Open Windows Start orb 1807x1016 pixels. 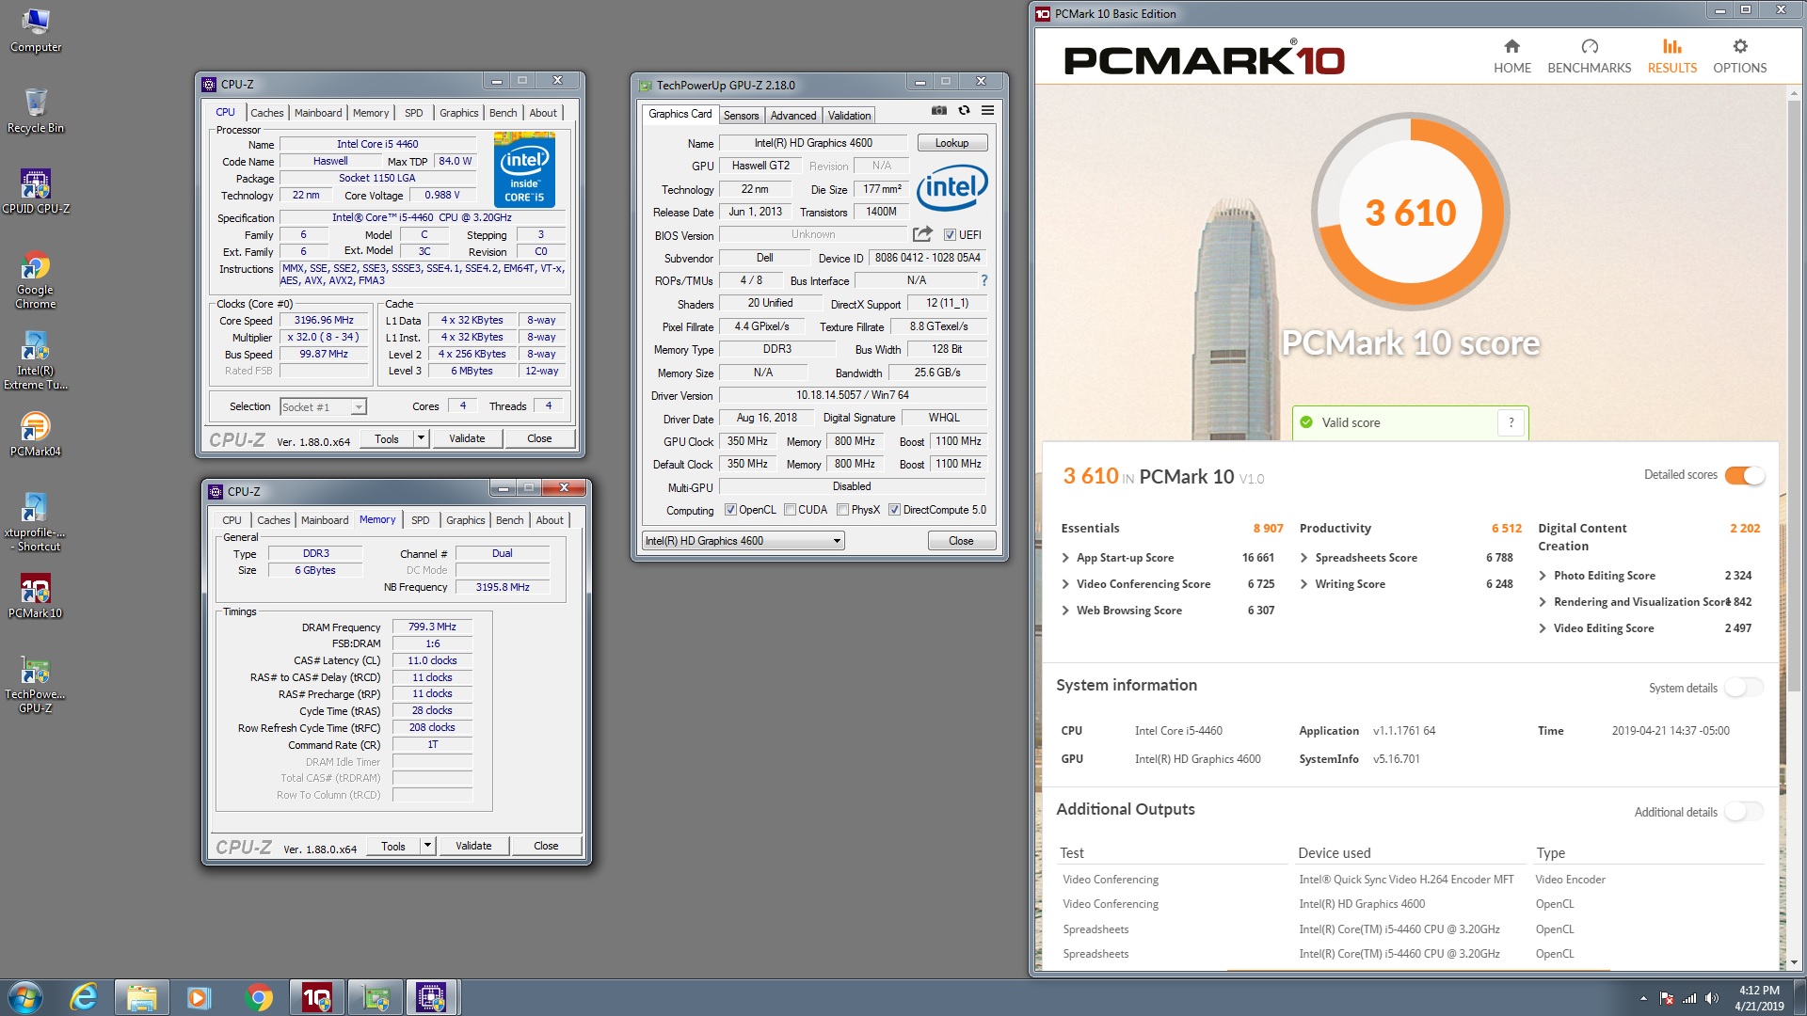click(x=25, y=997)
